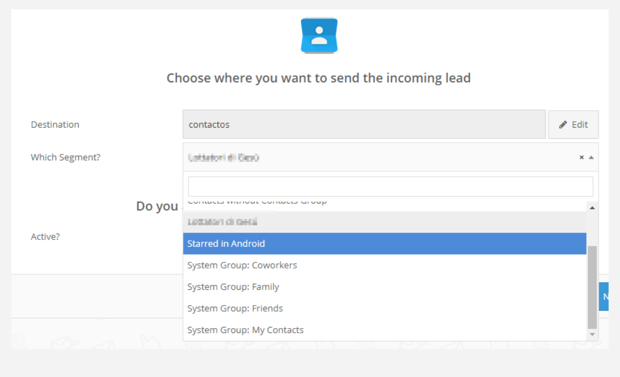Click the pencil Edit button

[x=573, y=125]
